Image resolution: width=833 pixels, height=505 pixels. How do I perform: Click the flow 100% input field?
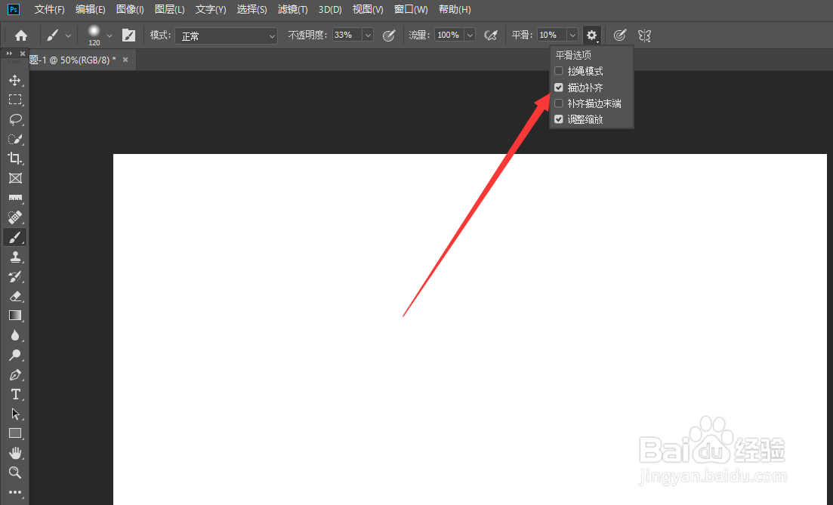(449, 35)
